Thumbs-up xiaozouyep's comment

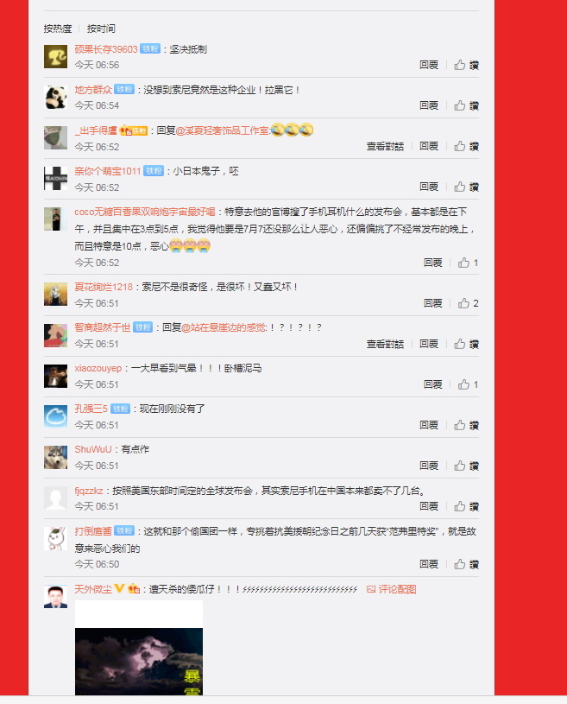coord(468,384)
